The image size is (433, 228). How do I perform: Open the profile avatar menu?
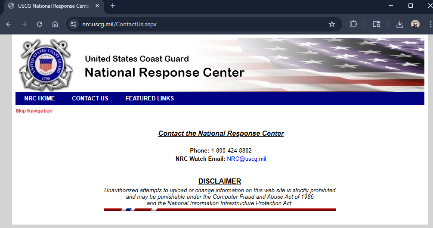point(415,24)
